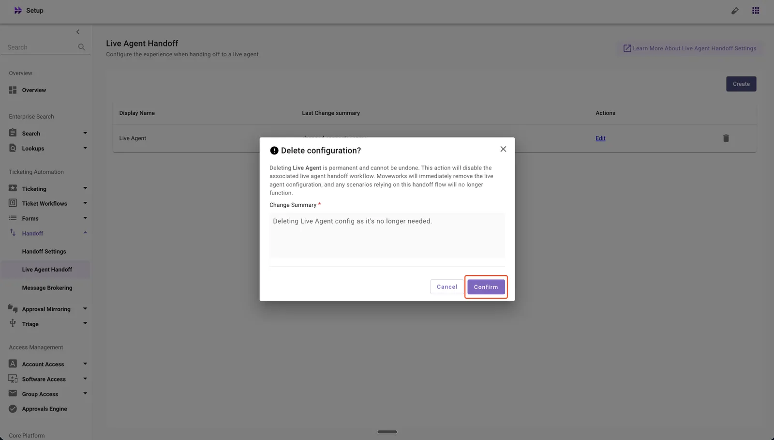Expand the Software Access menu arrow

tap(85, 379)
